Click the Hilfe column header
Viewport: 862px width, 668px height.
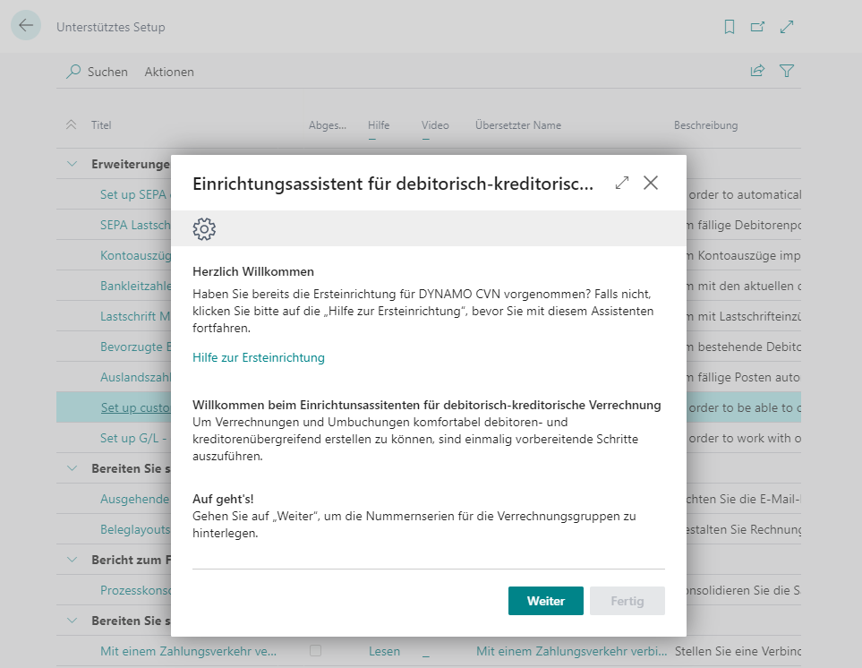tap(379, 125)
